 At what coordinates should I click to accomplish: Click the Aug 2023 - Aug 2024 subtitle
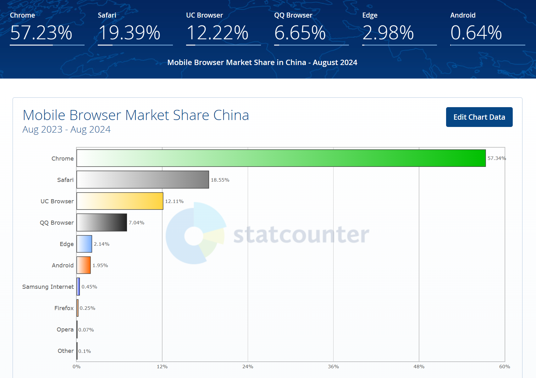click(67, 129)
